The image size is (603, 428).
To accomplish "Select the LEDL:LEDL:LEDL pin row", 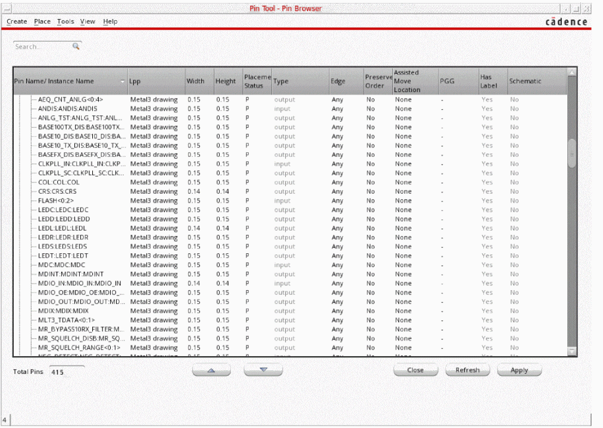I will tap(290, 228).
